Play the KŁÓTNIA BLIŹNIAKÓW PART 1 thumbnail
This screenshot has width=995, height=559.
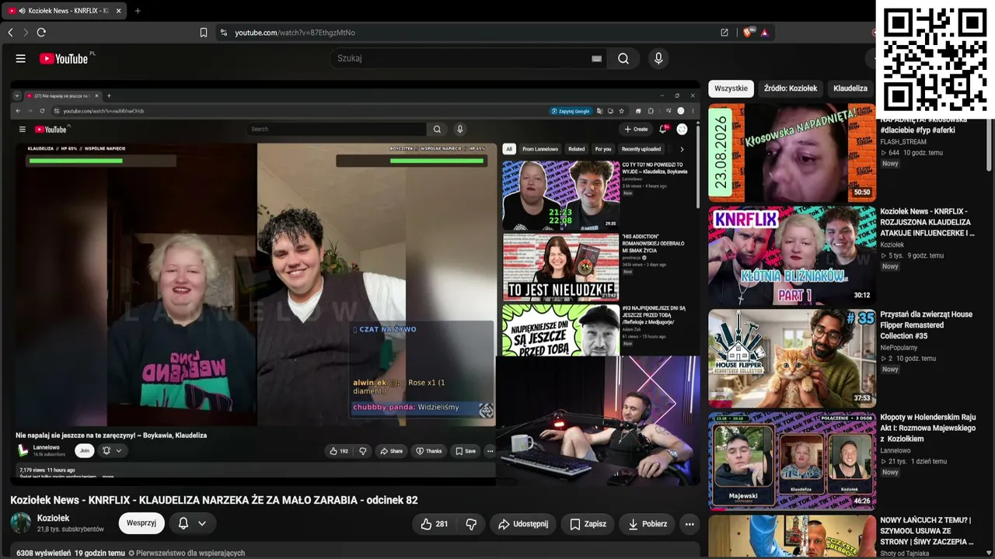point(792,255)
